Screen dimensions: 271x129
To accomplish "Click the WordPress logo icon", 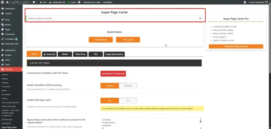I will tap(2, 2).
